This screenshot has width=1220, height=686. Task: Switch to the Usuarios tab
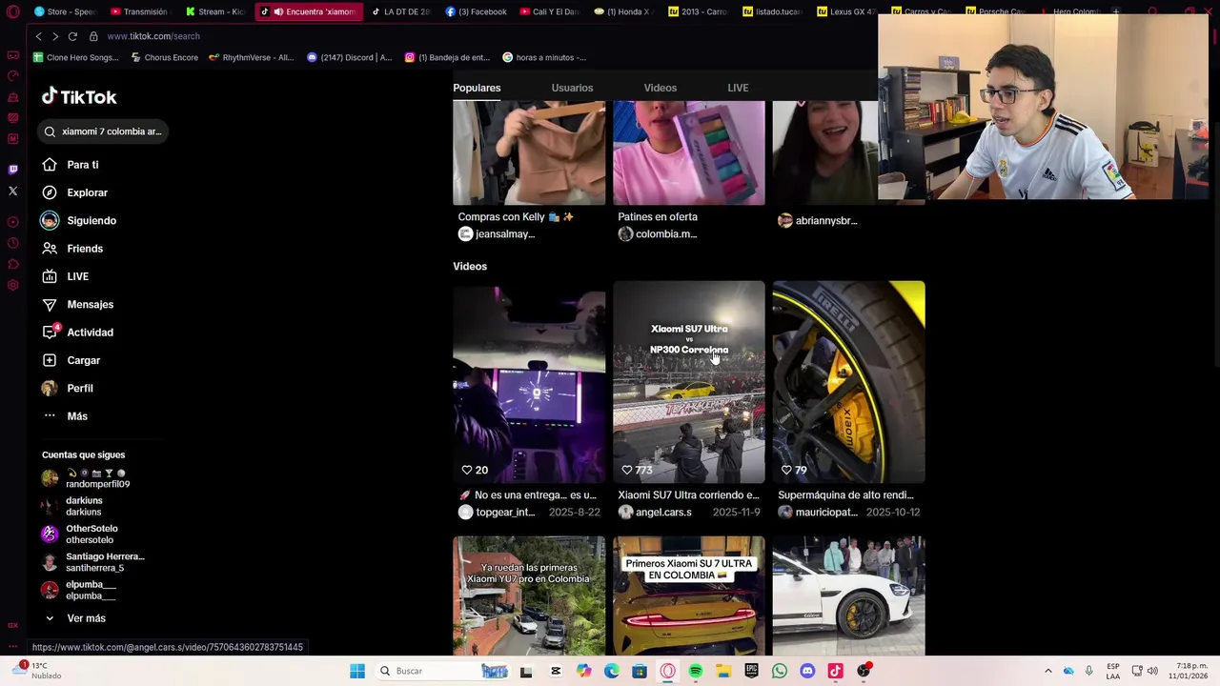coord(572,88)
